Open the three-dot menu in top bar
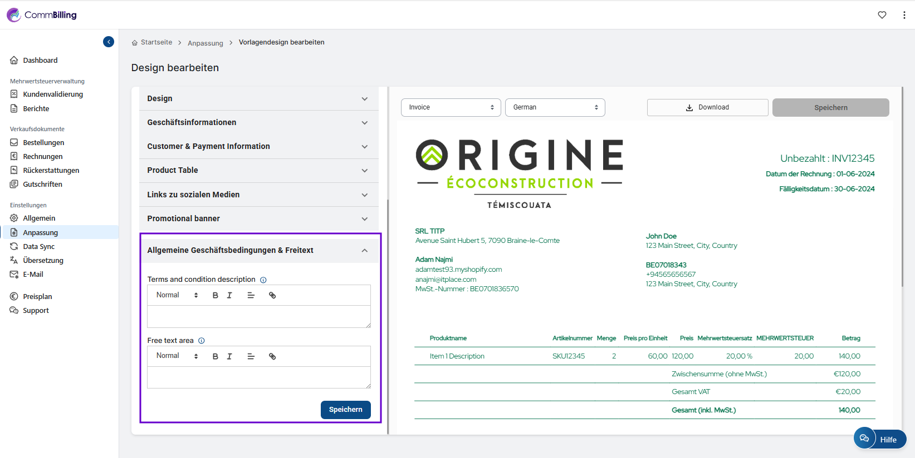915x458 pixels. [x=904, y=15]
